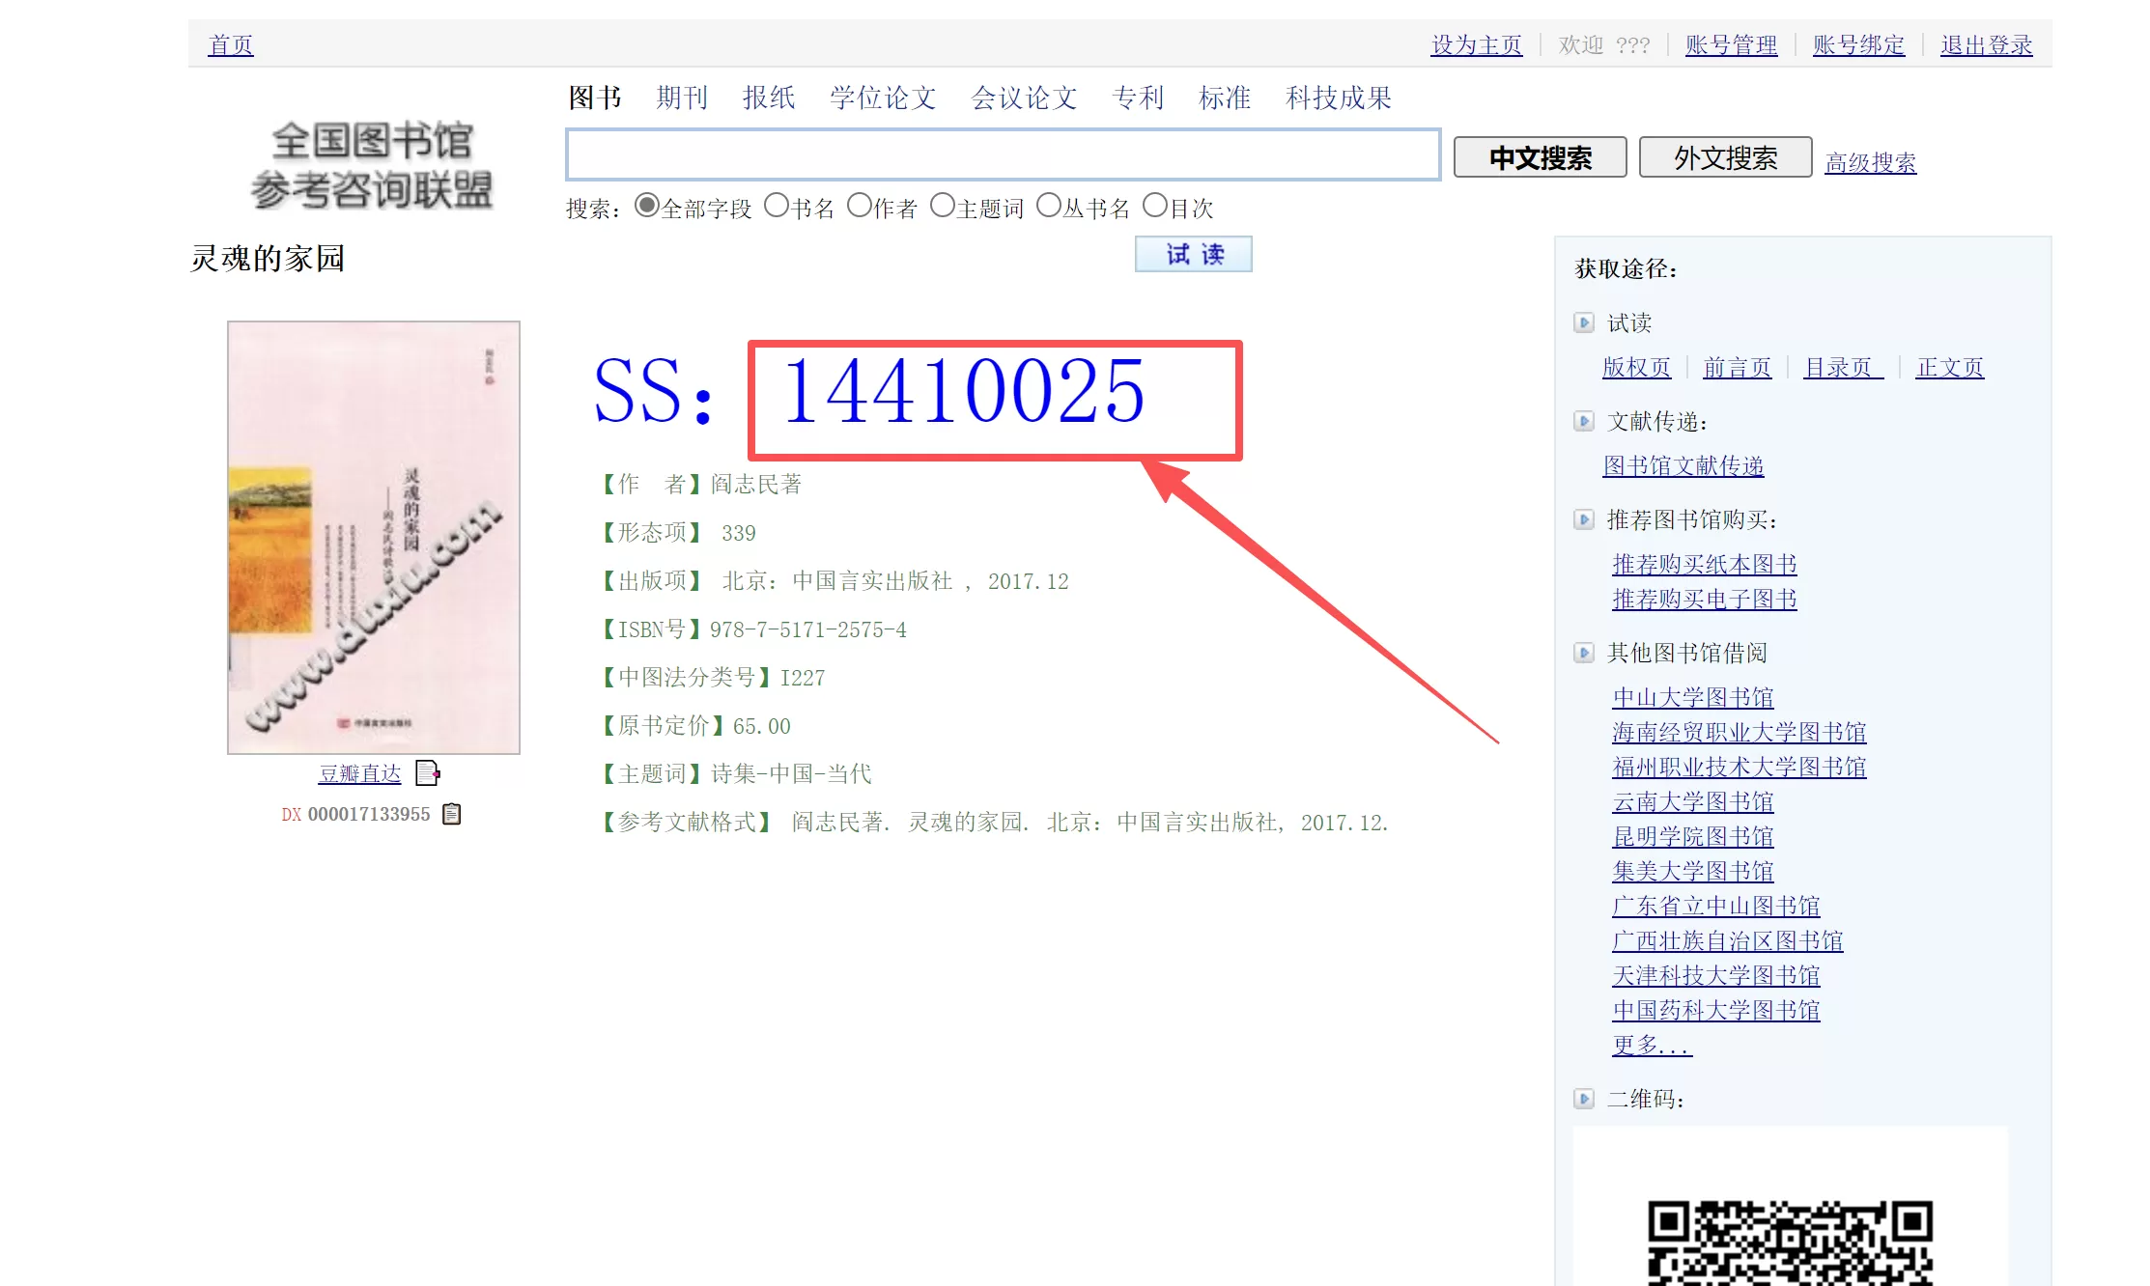Click the arrow icon beside 试读 section
The image size is (2150, 1286).
click(1584, 322)
